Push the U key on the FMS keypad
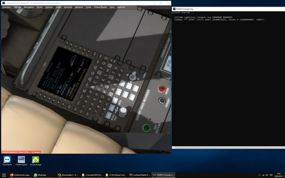The width and height of the screenshot is (285, 178). [x=115, y=68]
